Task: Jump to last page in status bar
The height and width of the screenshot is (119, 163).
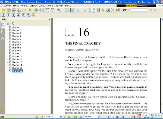Action: pos(70,117)
